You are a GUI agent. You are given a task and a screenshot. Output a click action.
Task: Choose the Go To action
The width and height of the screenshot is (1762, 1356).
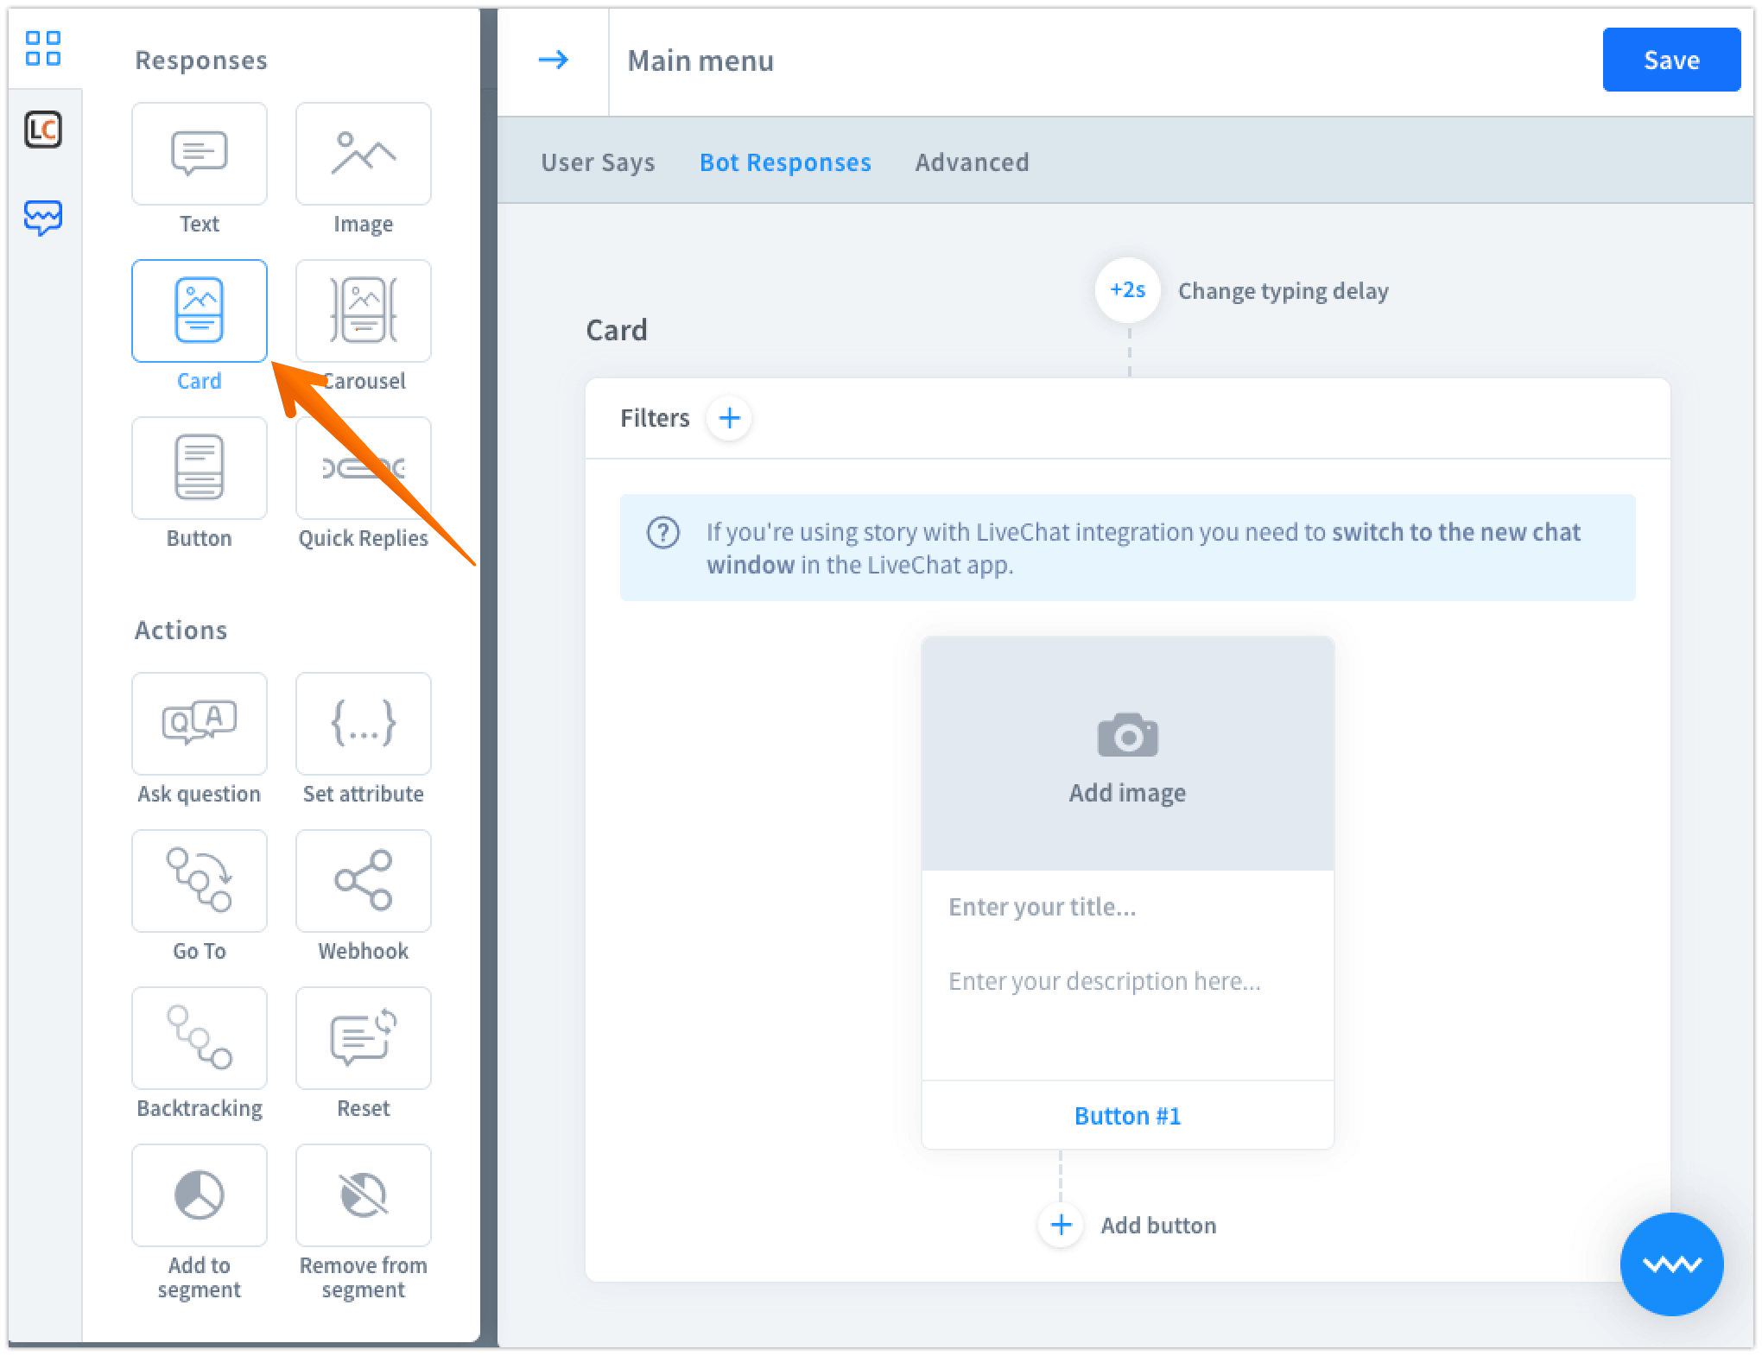(x=199, y=881)
